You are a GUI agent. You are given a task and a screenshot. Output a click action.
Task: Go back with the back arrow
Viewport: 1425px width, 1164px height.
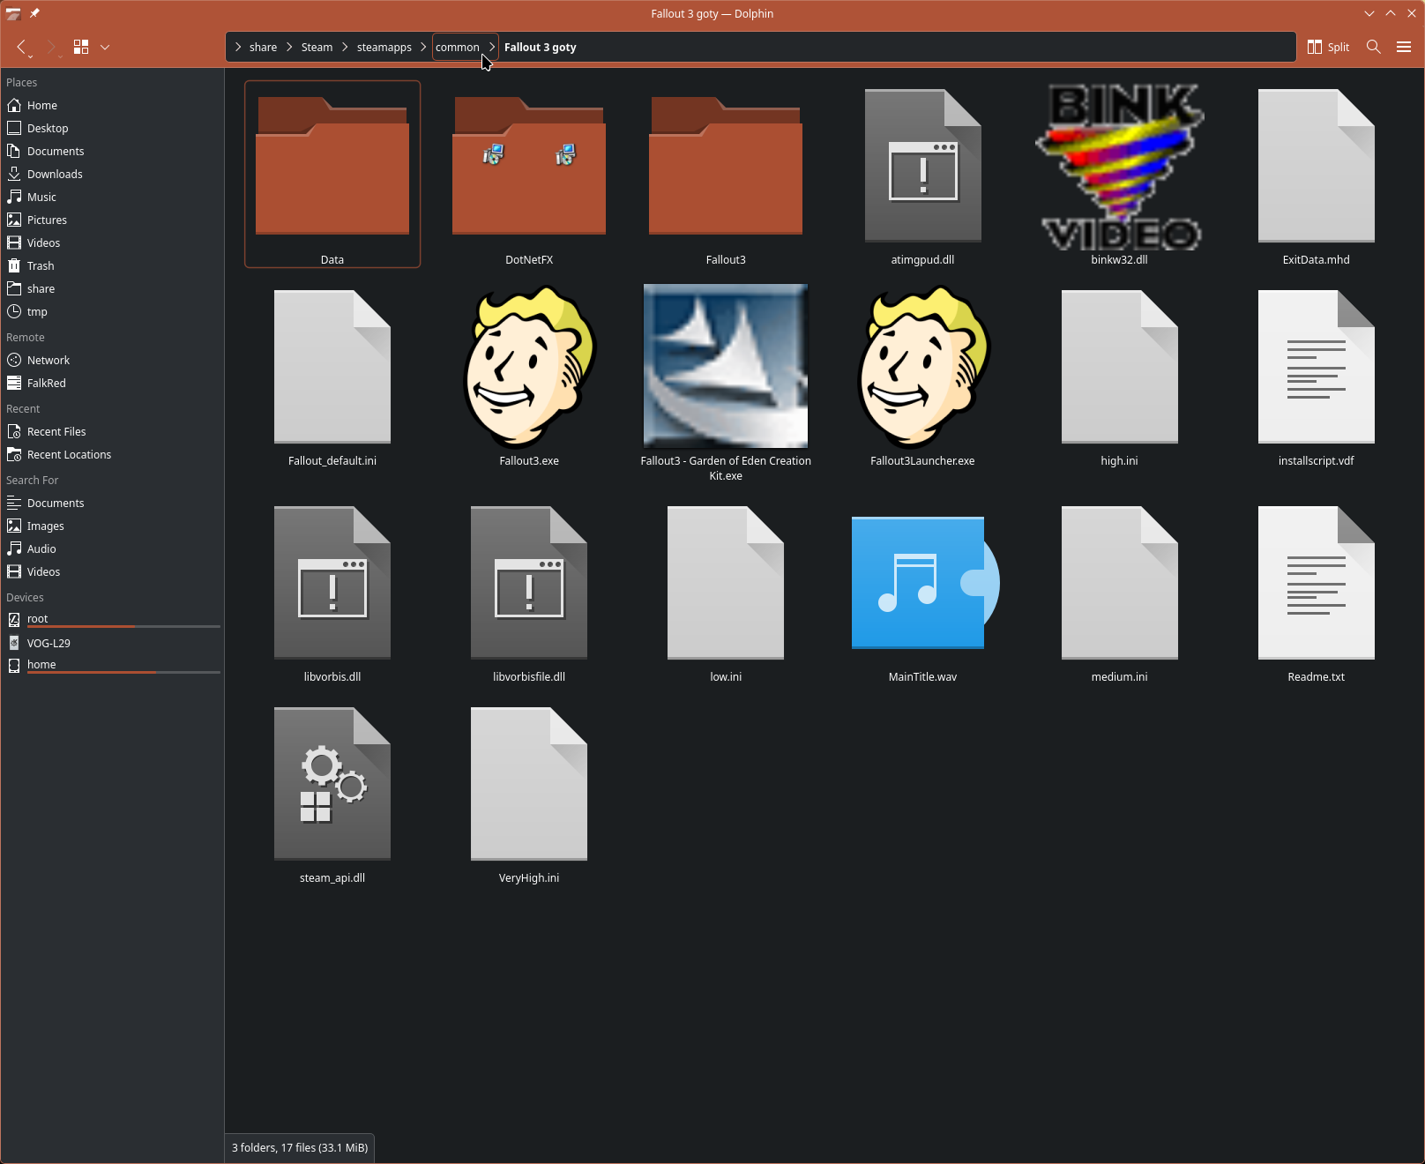click(22, 47)
